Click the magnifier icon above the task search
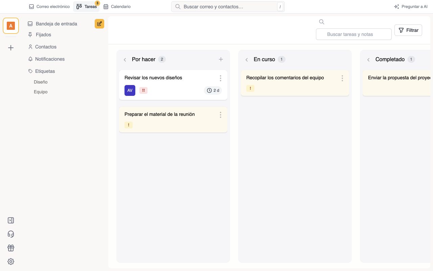This screenshot has width=433, height=271. coord(322,22)
